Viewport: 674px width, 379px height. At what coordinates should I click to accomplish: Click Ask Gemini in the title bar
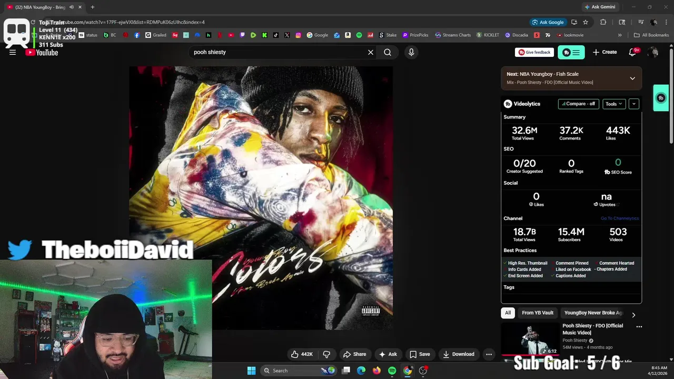click(x=600, y=7)
